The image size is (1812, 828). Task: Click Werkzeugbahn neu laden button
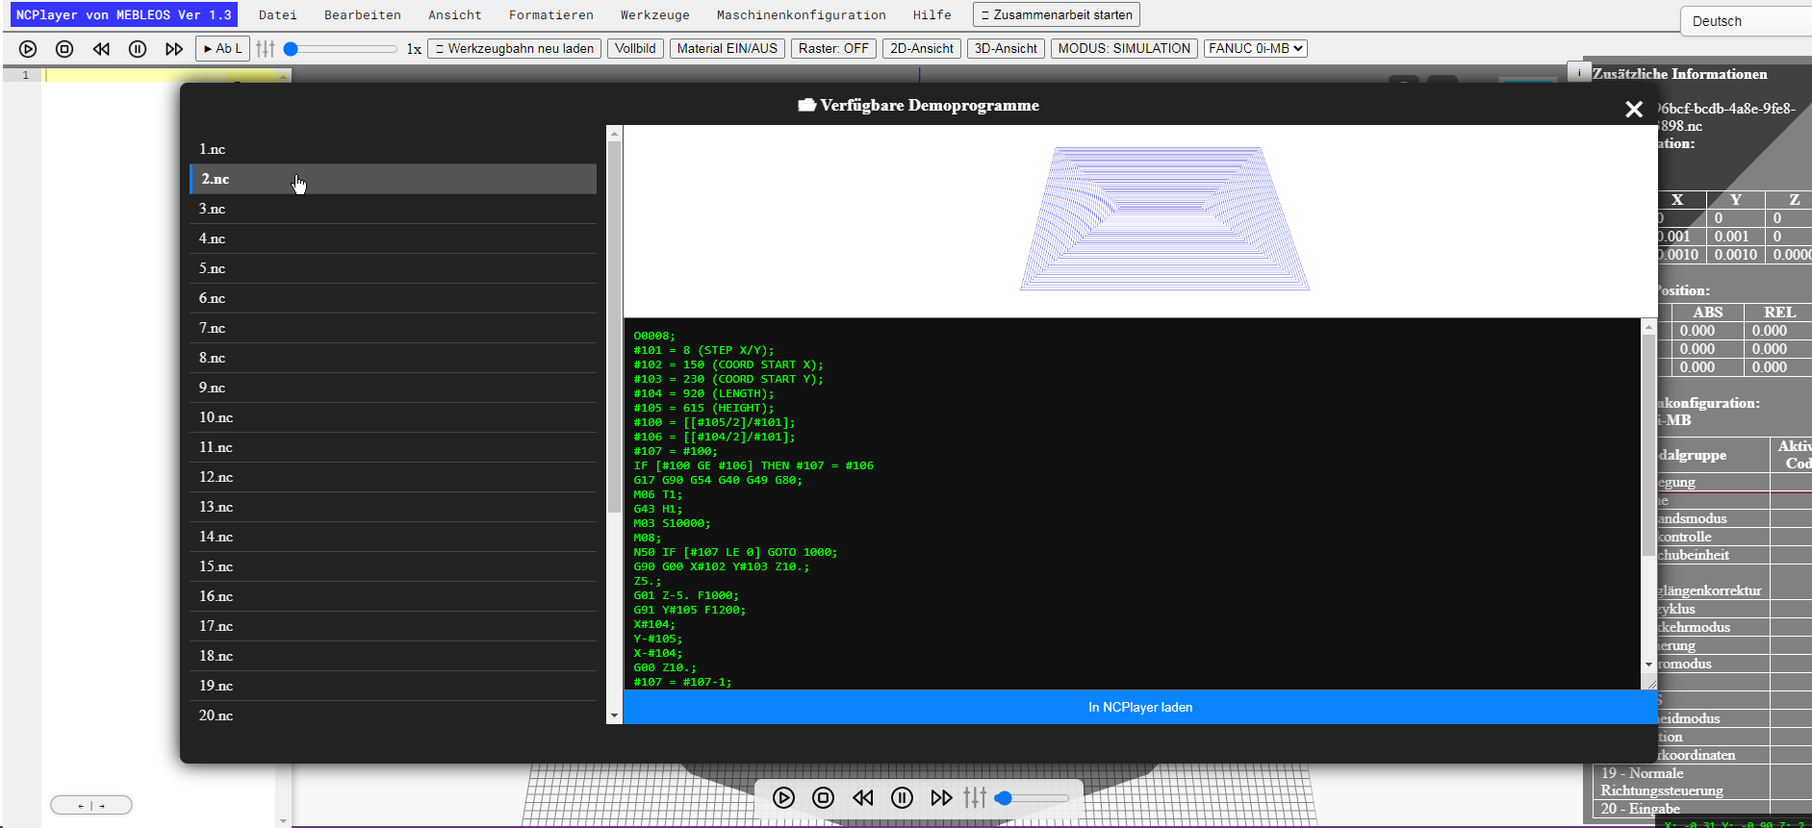point(515,48)
